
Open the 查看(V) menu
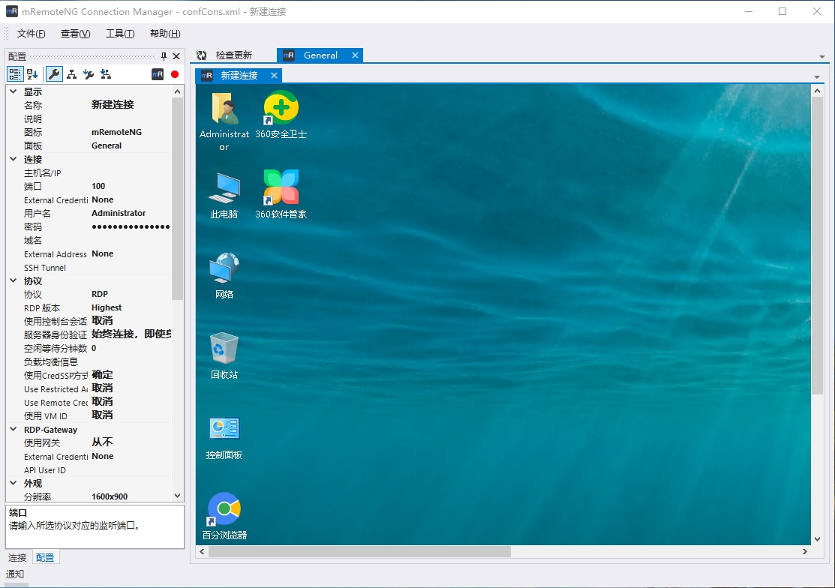(75, 34)
